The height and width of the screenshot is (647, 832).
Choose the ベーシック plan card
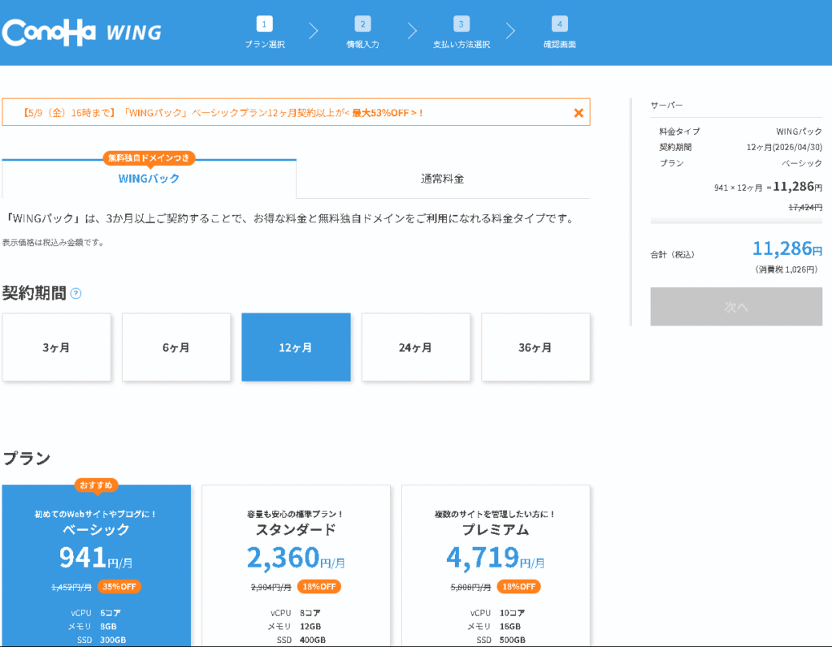point(96,565)
